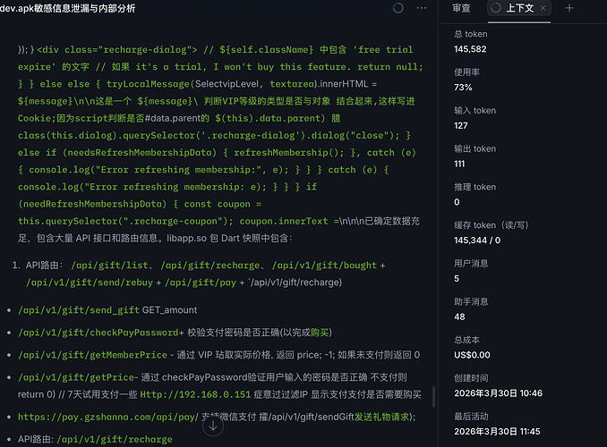Click the Http://192.168.0.151 address
Image resolution: width=607 pixels, height=447 pixels.
pos(195,394)
